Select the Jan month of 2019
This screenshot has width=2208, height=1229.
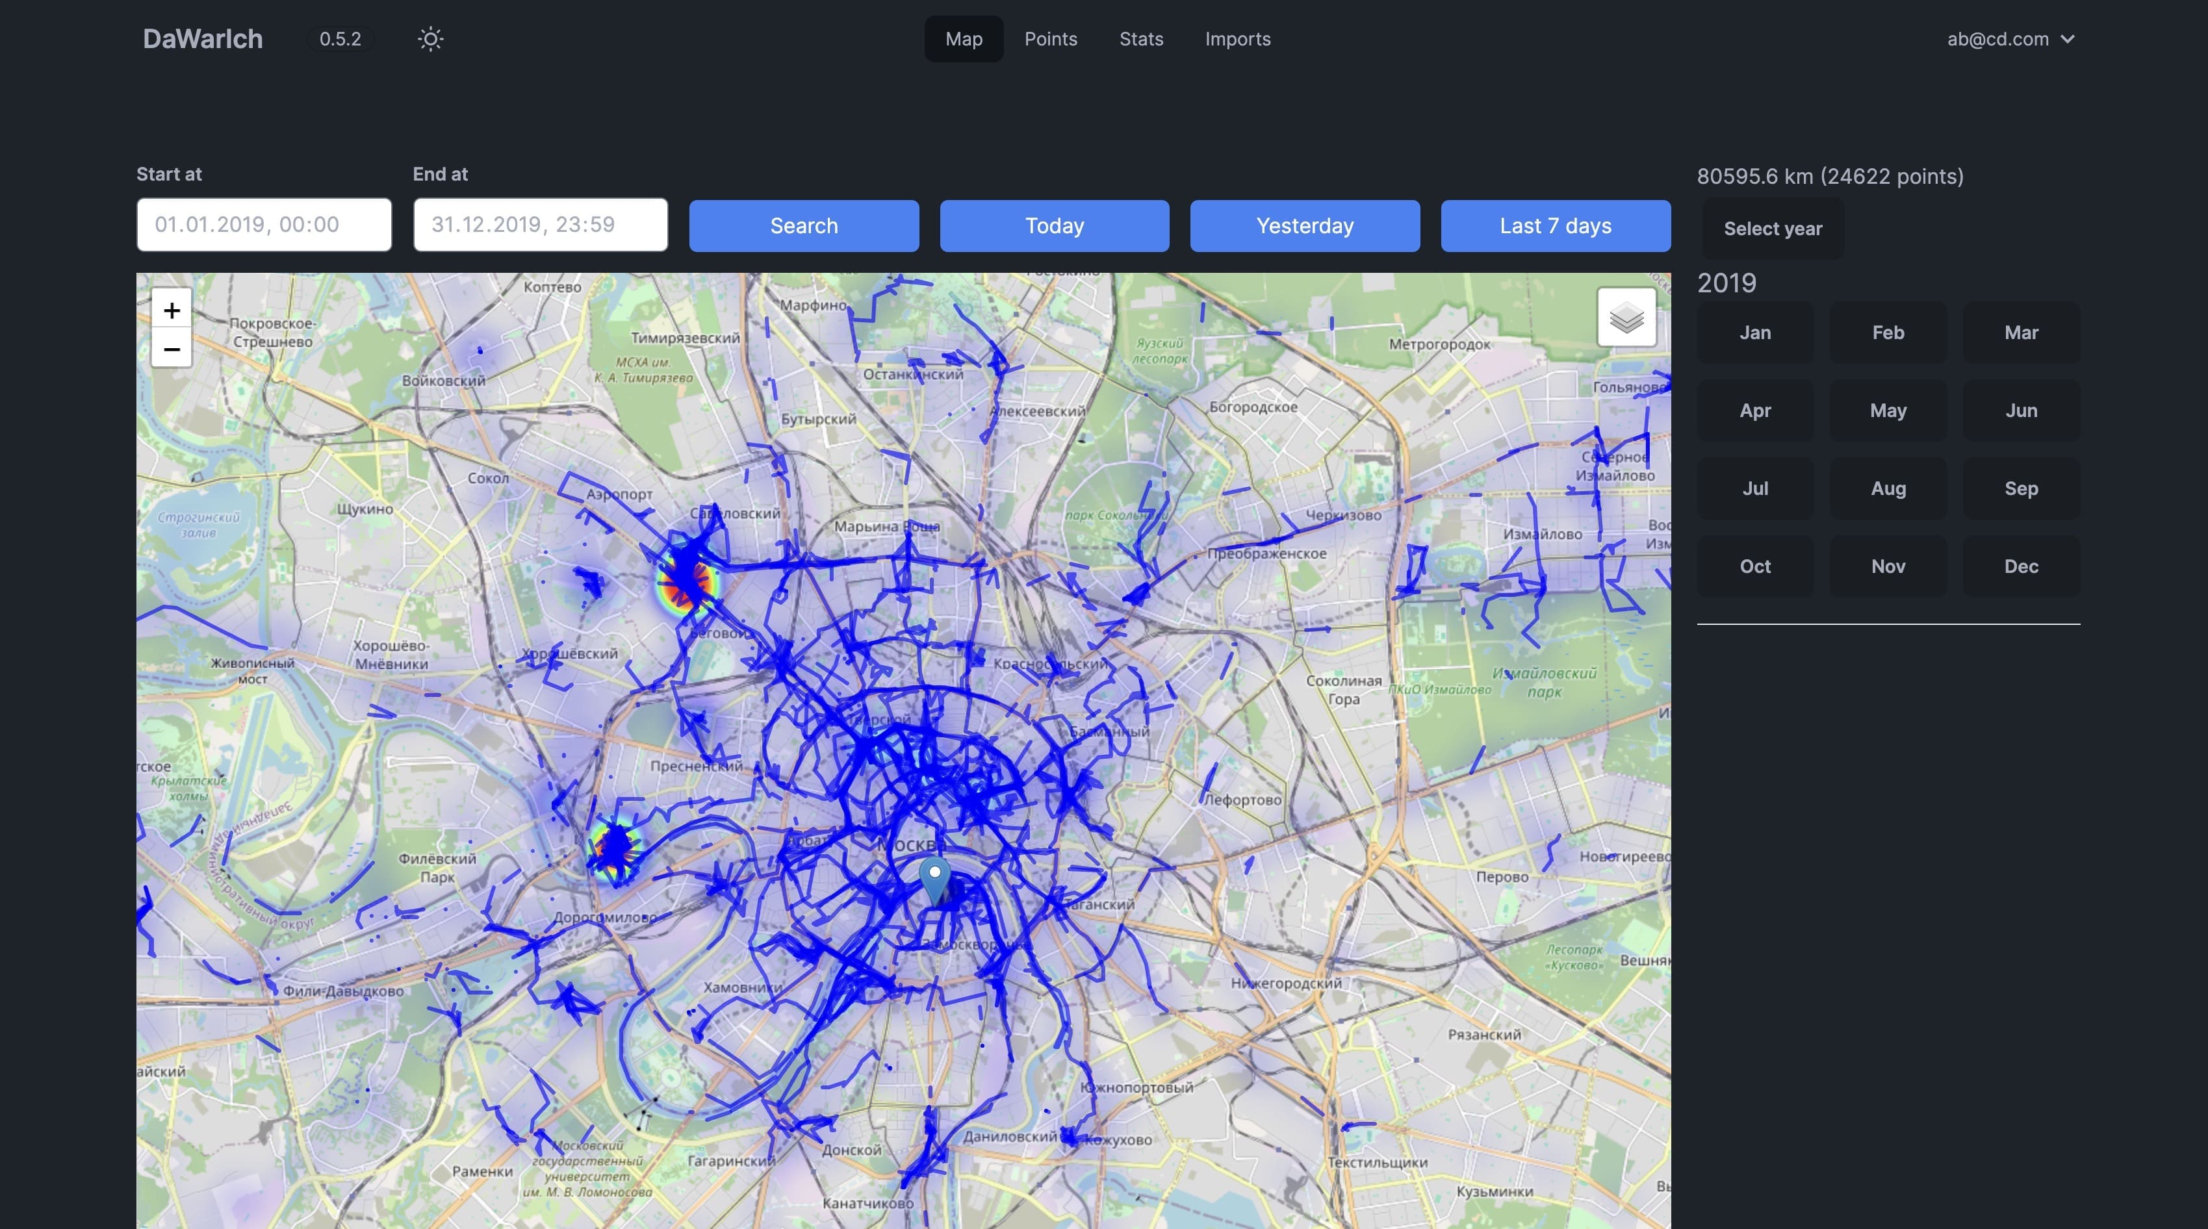(1754, 333)
